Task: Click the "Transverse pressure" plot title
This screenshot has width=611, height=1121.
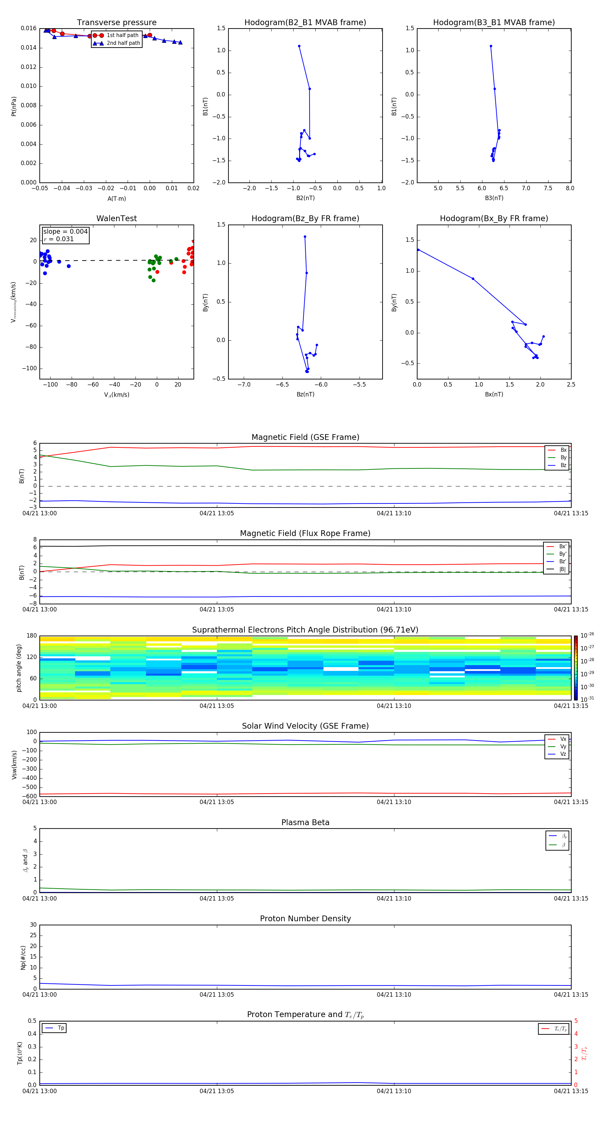Action: pyautogui.click(x=116, y=23)
